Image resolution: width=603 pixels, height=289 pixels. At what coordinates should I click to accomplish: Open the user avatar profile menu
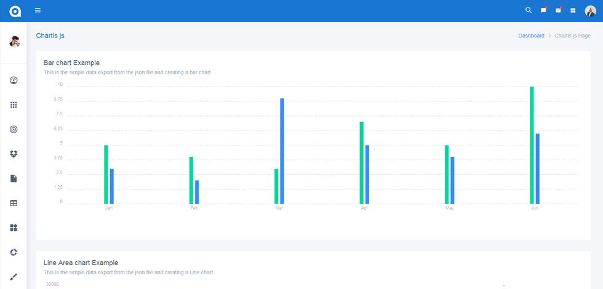[x=590, y=10]
